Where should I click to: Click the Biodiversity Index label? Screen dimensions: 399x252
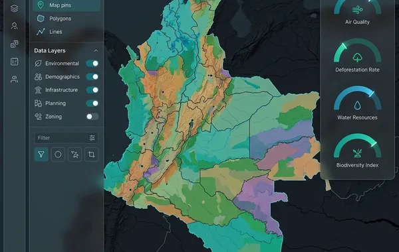357,165
